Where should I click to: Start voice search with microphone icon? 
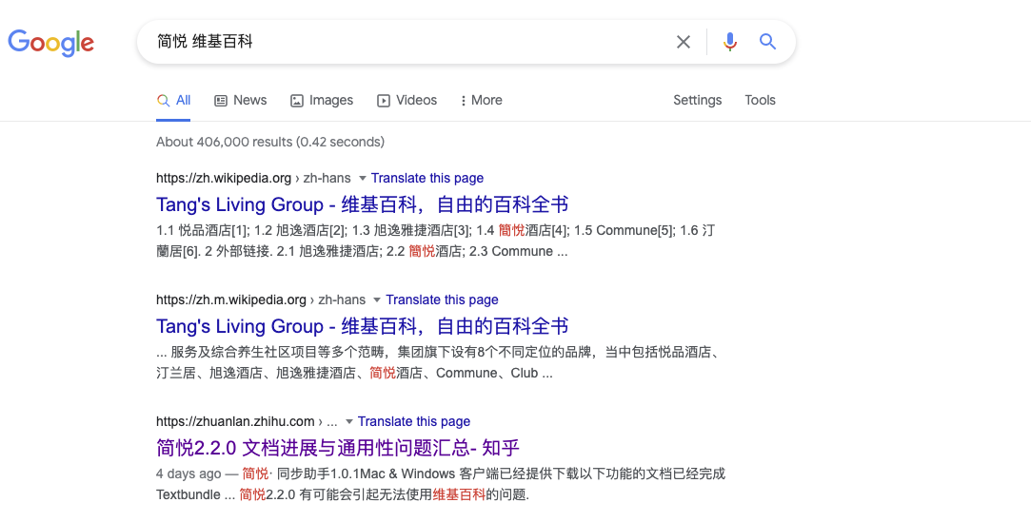click(x=730, y=42)
